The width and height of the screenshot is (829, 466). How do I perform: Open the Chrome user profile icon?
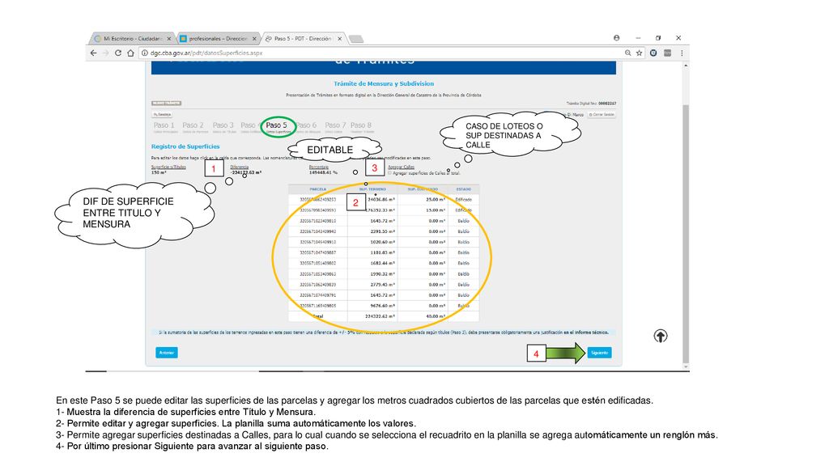tap(616, 38)
